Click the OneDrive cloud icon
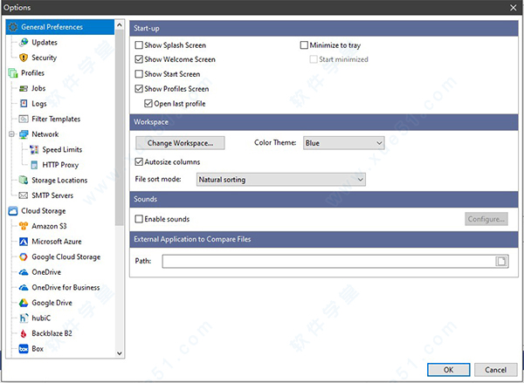Screen dimensions: 524x383 (x=24, y=272)
